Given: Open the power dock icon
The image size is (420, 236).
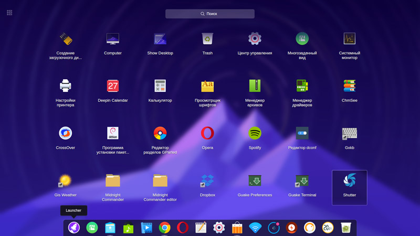Looking at the screenshot, I should (291, 228).
